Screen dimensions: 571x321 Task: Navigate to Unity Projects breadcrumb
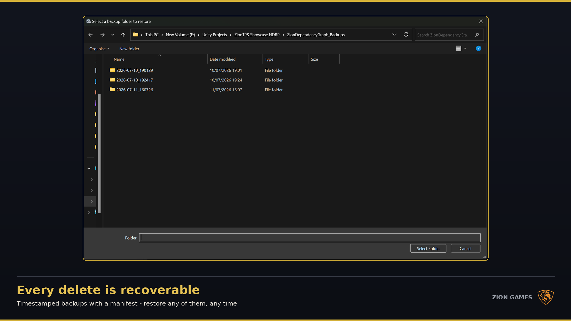coord(214,35)
